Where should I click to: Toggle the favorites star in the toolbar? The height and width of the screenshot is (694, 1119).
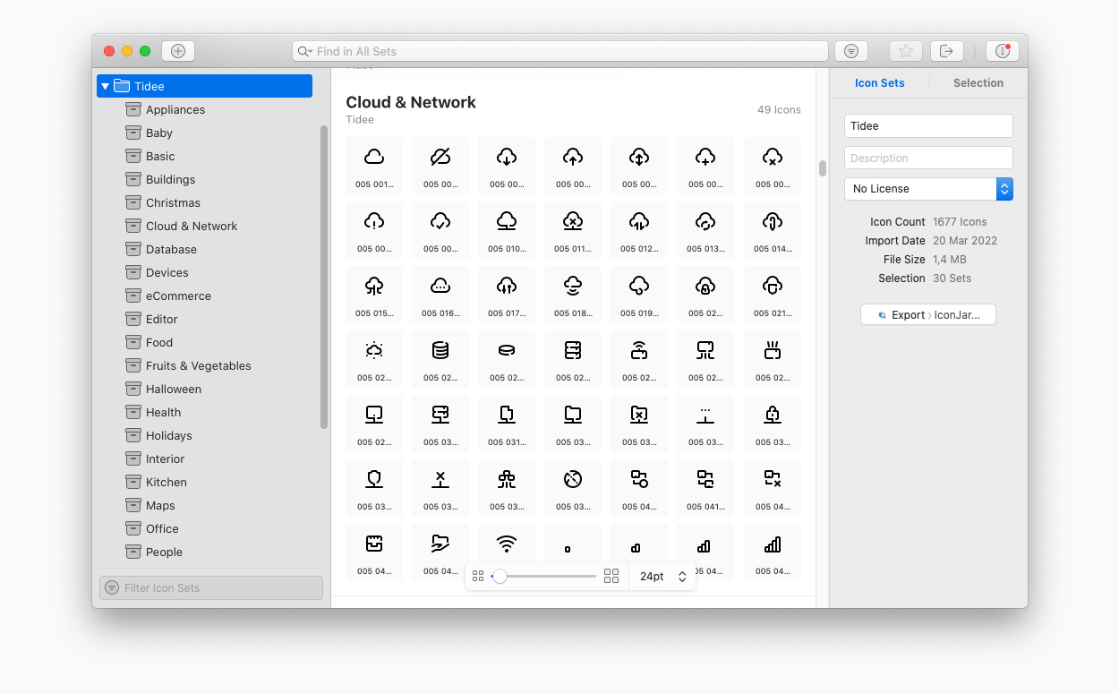[x=905, y=50]
